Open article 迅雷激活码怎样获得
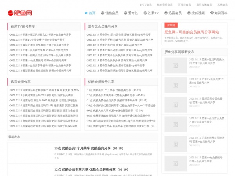Image resolution: width=235 pixels, height=176 pixels. click(44, 90)
